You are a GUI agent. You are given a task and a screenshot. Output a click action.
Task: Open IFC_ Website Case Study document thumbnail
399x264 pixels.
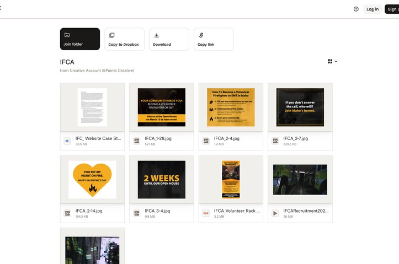pyautogui.click(x=92, y=107)
